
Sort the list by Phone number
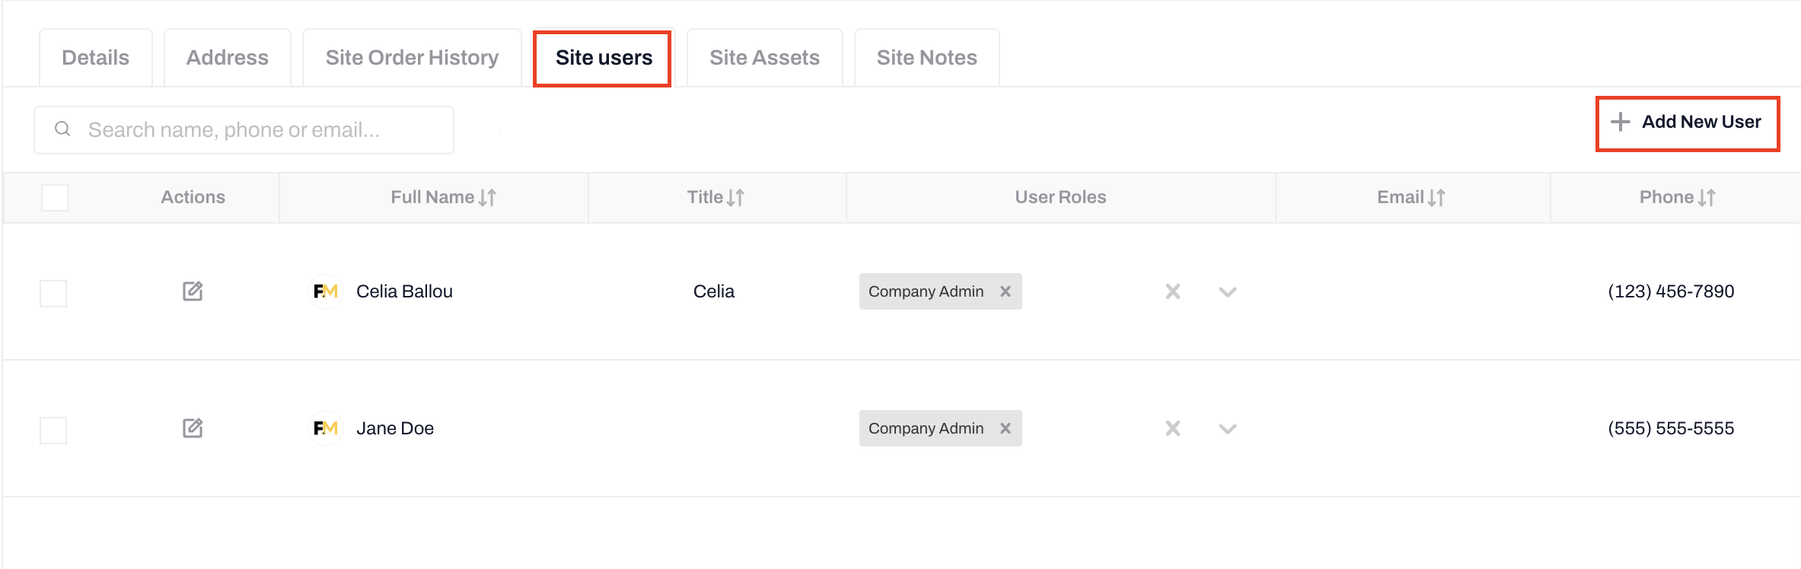pyautogui.click(x=1707, y=198)
